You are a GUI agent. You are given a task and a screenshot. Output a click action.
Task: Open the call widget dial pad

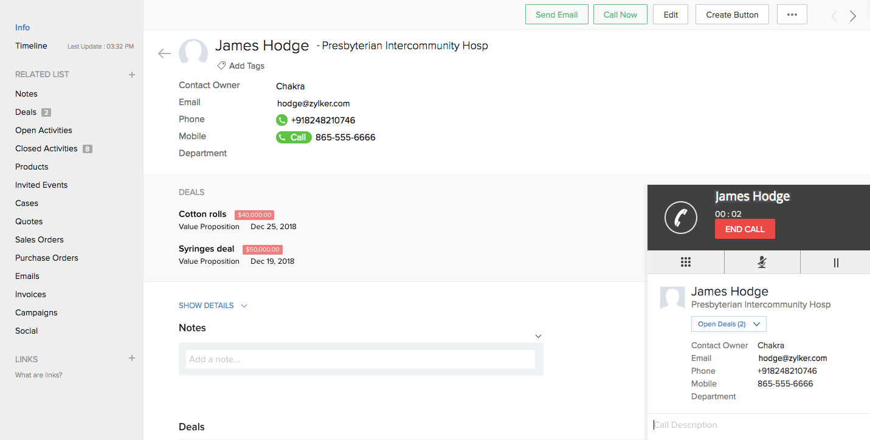click(686, 262)
